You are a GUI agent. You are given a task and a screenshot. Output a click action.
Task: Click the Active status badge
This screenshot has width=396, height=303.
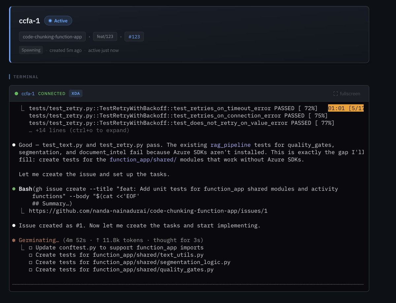pyautogui.click(x=58, y=21)
